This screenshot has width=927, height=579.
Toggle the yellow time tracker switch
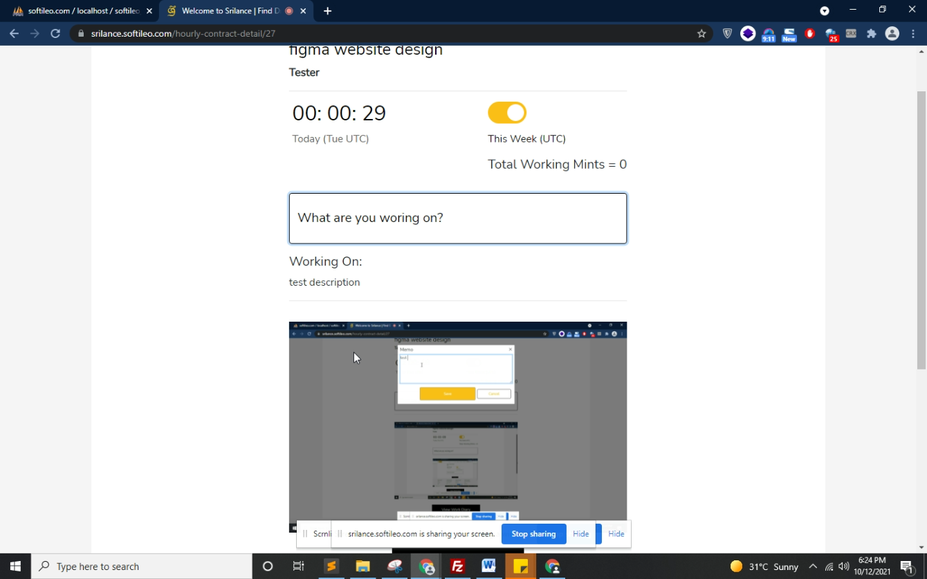click(x=507, y=113)
